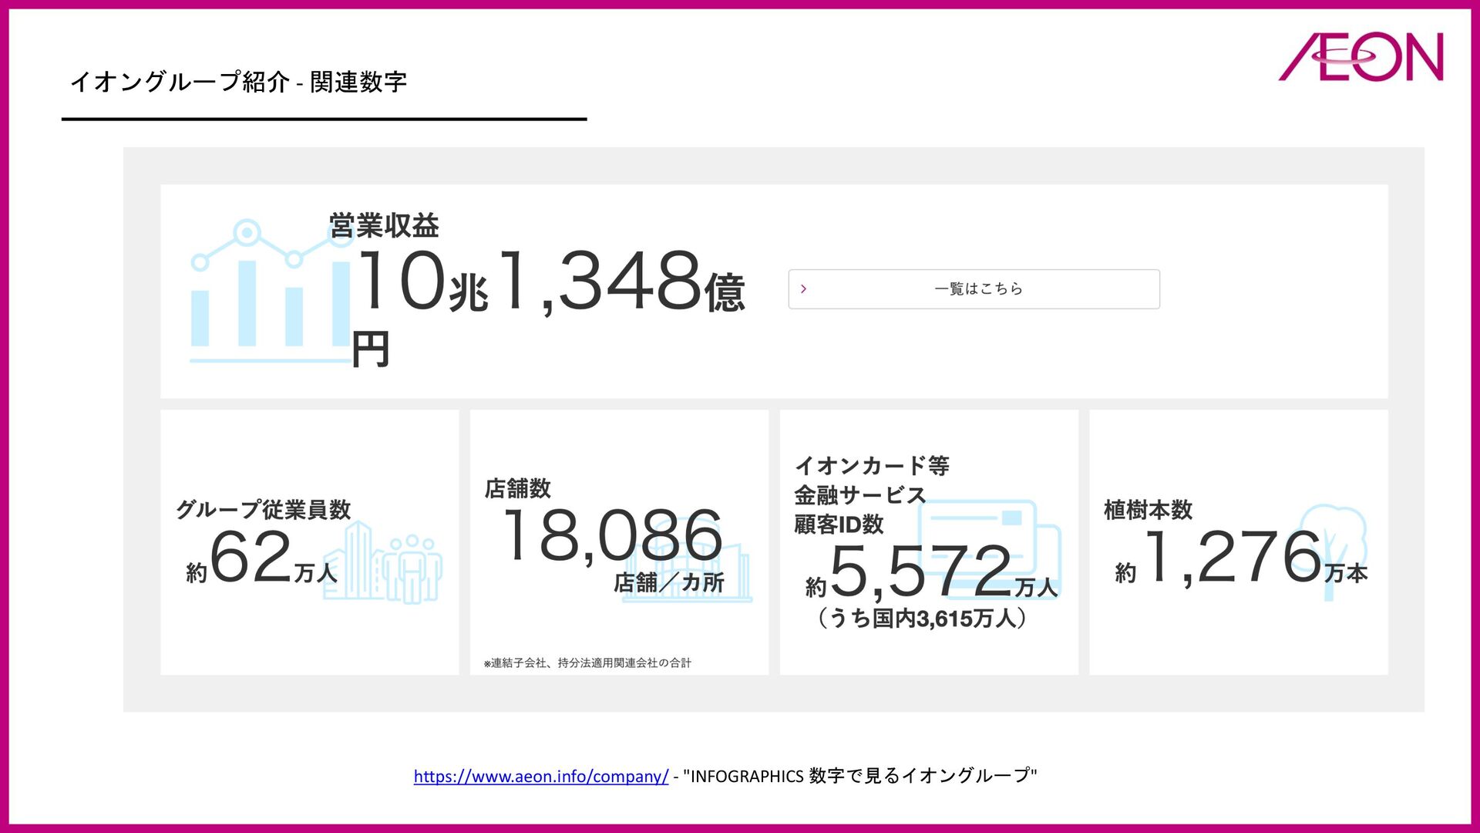Screen dimensions: 1480x833
Task: Click the pink chevron arrow
Action: 803,288
